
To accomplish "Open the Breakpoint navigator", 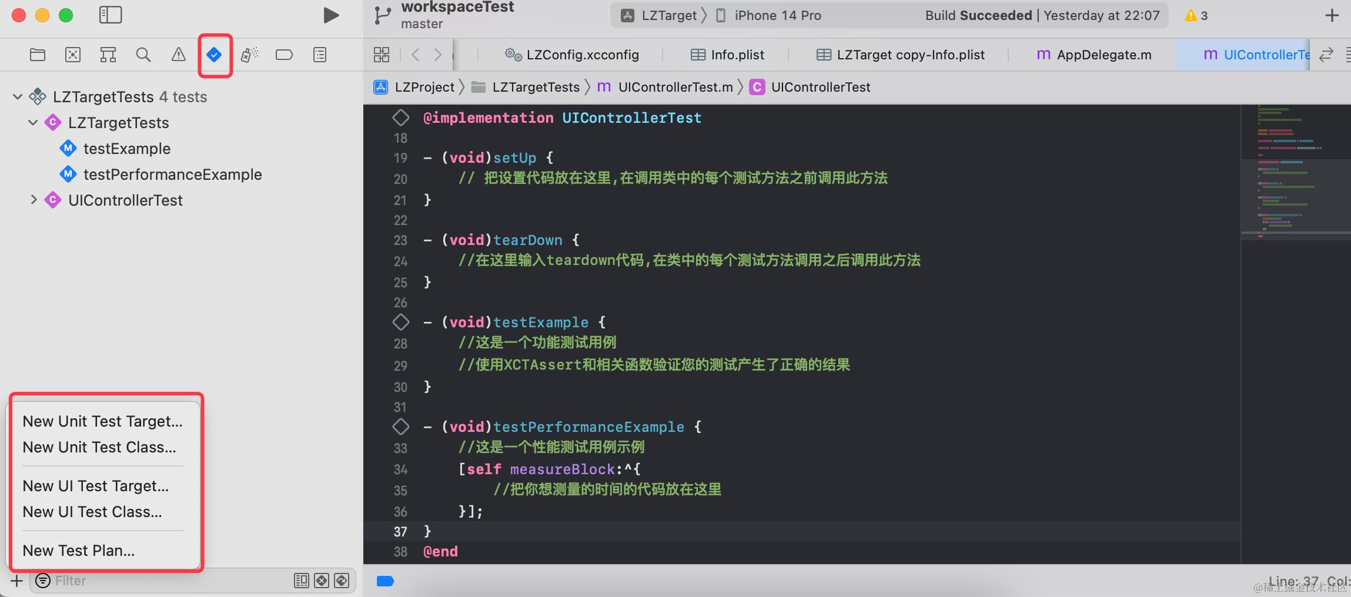I will [285, 55].
